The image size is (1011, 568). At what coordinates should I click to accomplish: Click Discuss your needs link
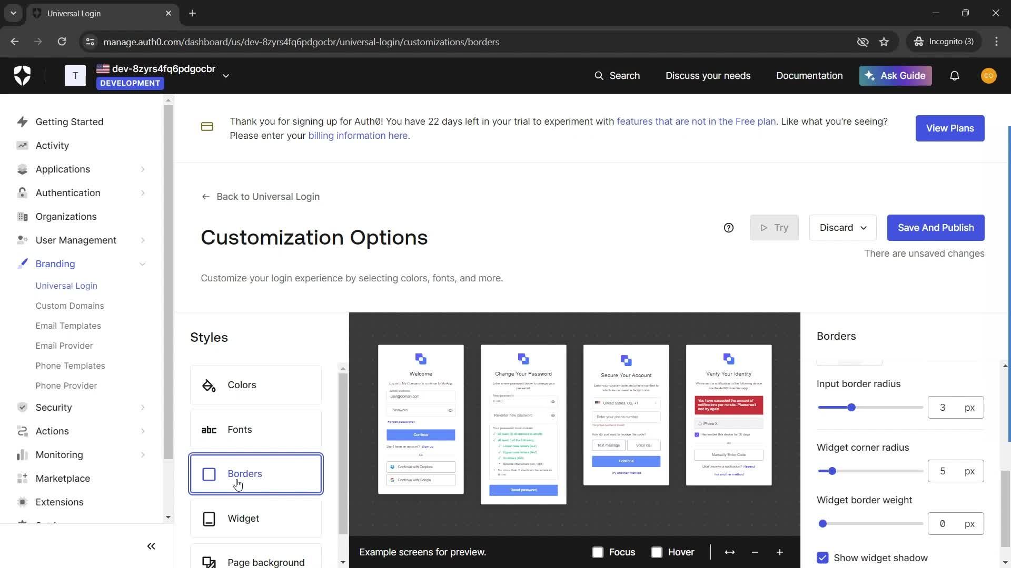(708, 76)
